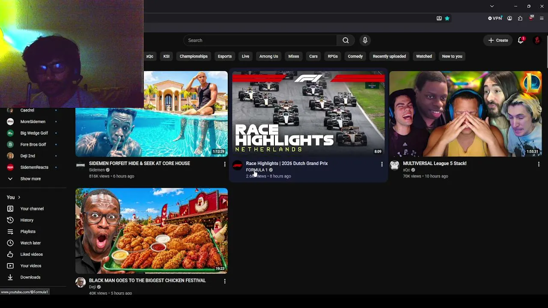Select the Among Us filter chip
Image resolution: width=548 pixels, height=308 pixels.
pos(269,56)
